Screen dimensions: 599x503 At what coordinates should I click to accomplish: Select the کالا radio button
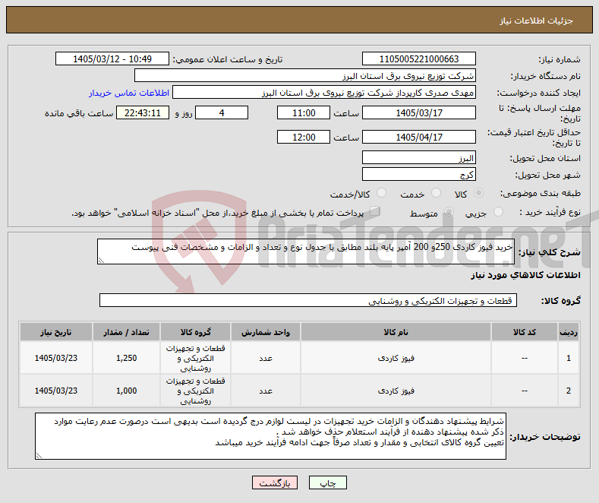point(478,193)
